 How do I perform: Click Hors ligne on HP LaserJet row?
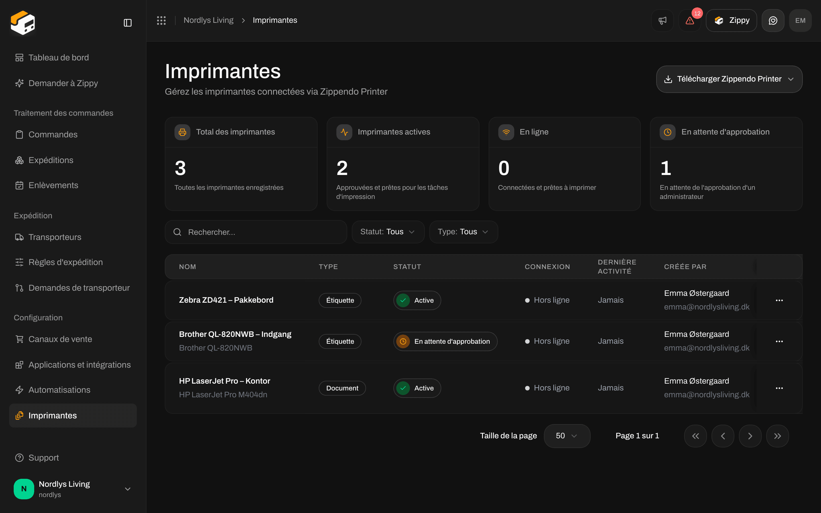pyautogui.click(x=547, y=388)
